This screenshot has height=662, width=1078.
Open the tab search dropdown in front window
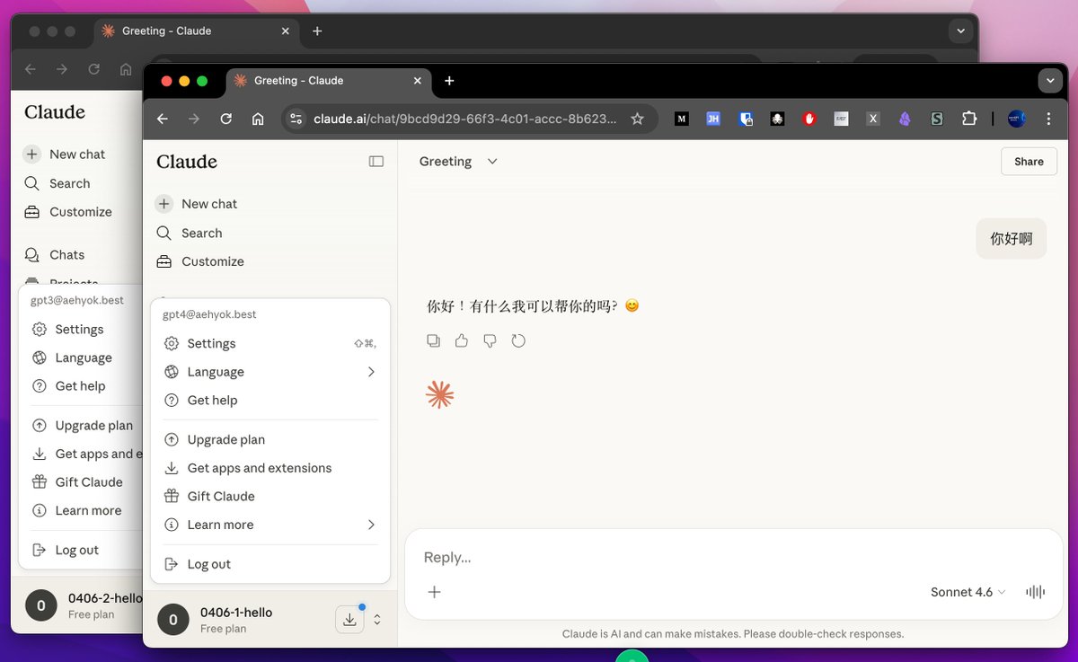click(x=1051, y=81)
